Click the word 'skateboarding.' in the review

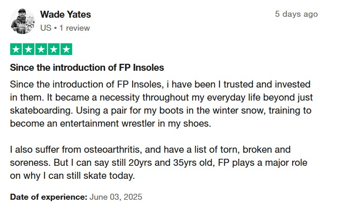pos(41,110)
